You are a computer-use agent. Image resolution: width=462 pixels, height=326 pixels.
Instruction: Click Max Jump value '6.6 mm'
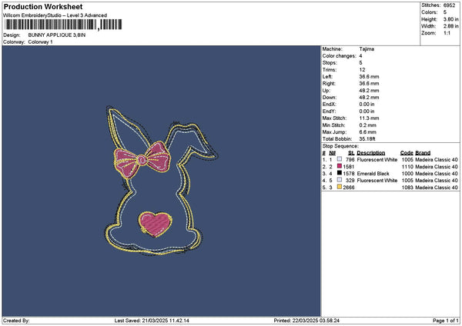pos(368,132)
